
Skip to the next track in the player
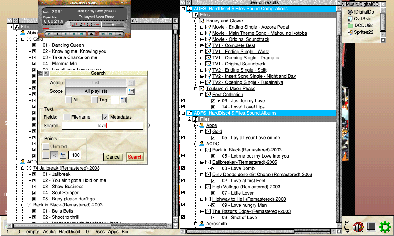coord(81,34)
